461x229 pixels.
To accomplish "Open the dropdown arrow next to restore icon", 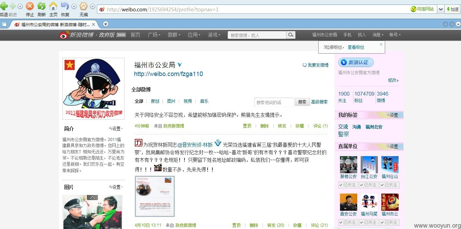I will click(x=74, y=7).
